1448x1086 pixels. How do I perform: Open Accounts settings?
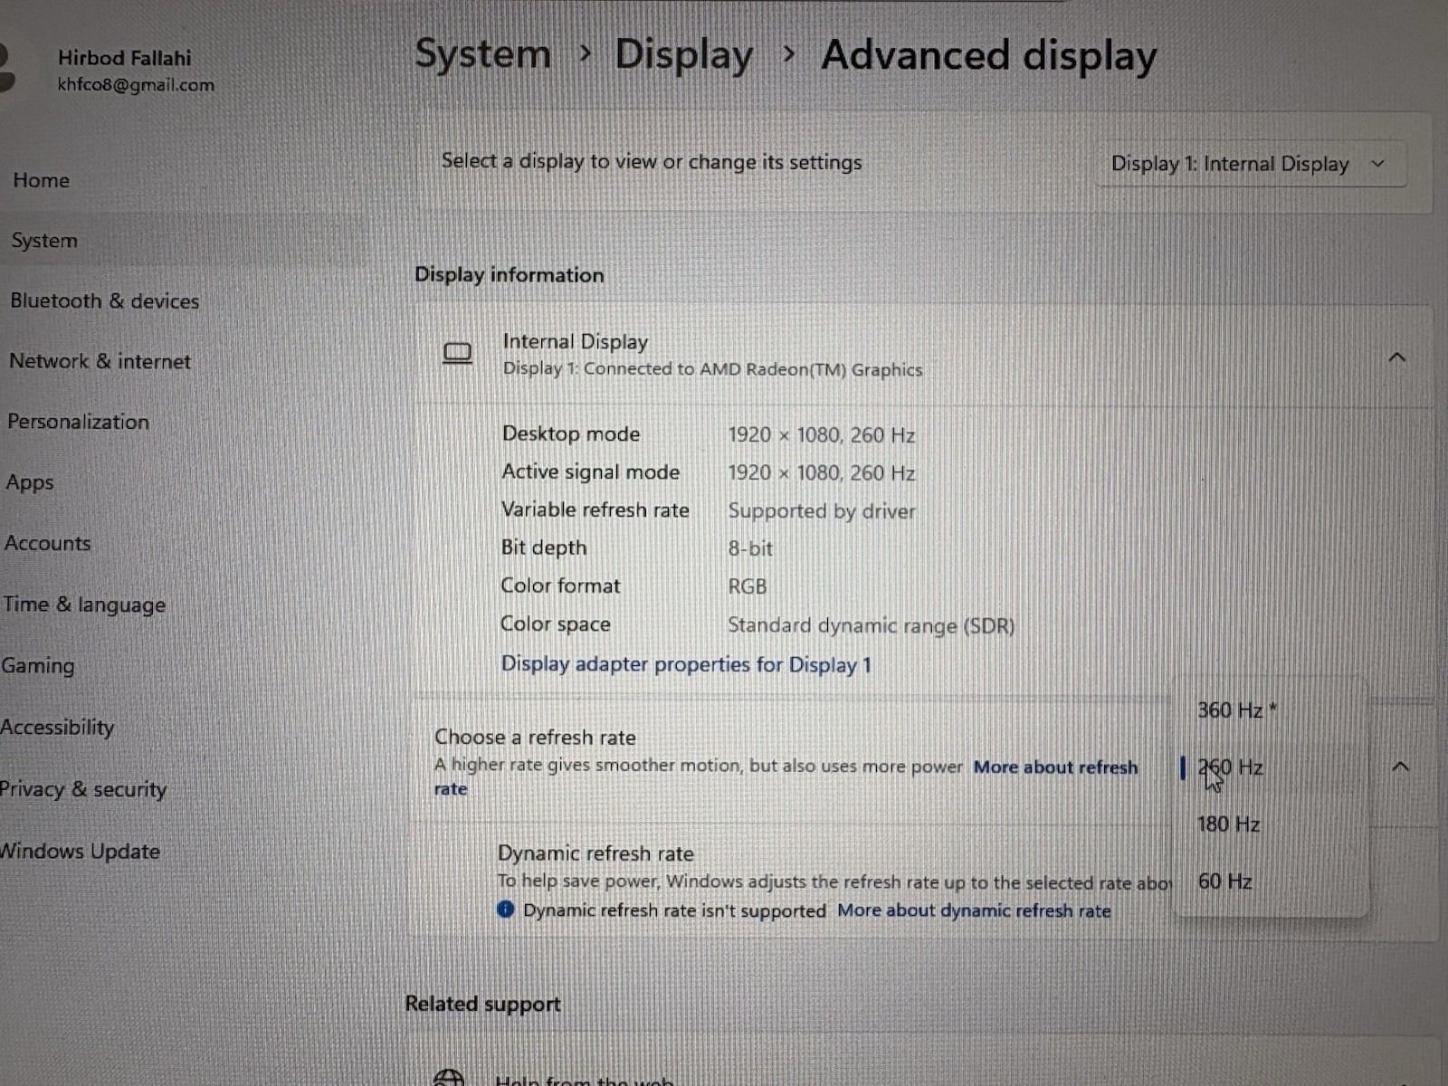point(47,543)
